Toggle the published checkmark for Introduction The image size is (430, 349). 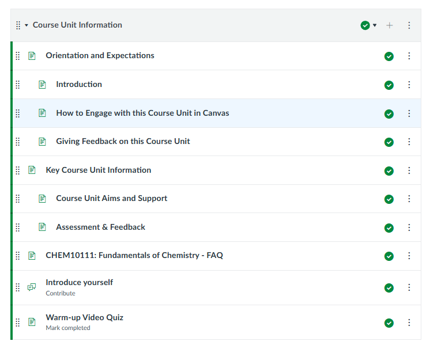coord(389,85)
